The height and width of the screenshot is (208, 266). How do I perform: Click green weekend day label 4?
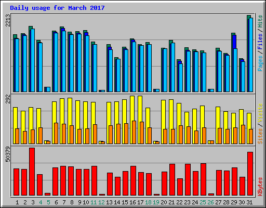[x=41, y=202]
